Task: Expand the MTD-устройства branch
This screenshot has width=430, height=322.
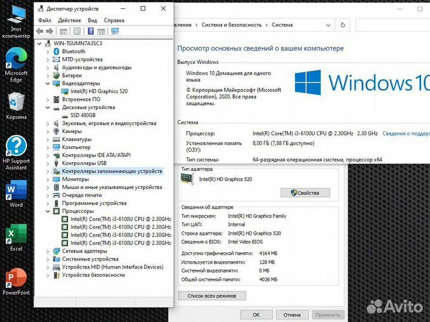Action: coord(48,60)
